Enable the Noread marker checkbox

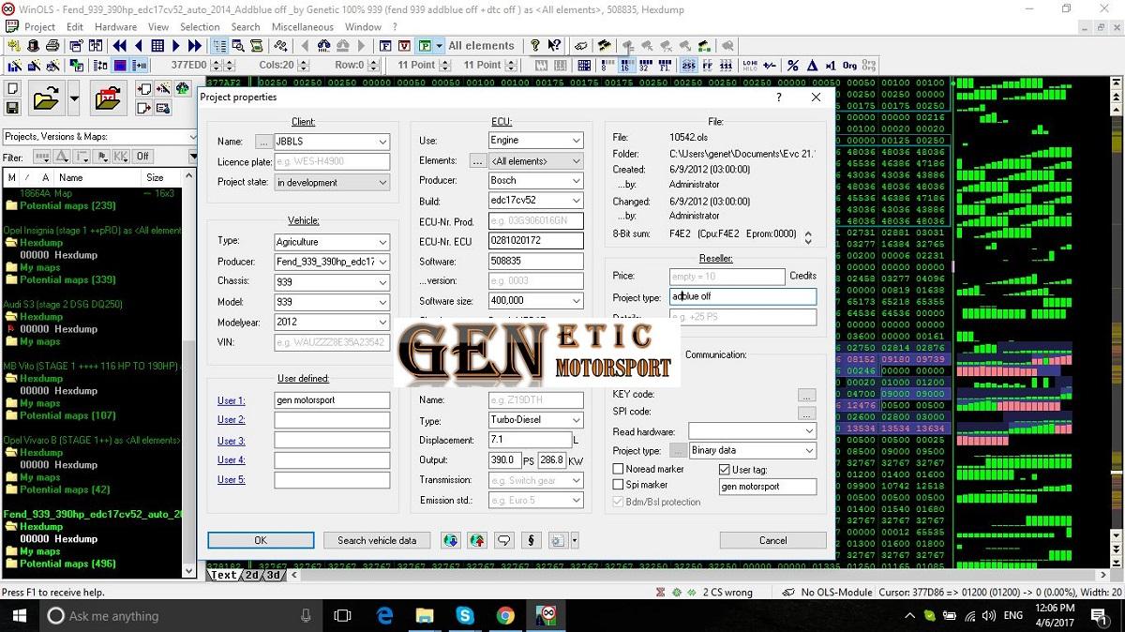click(619, 469)
